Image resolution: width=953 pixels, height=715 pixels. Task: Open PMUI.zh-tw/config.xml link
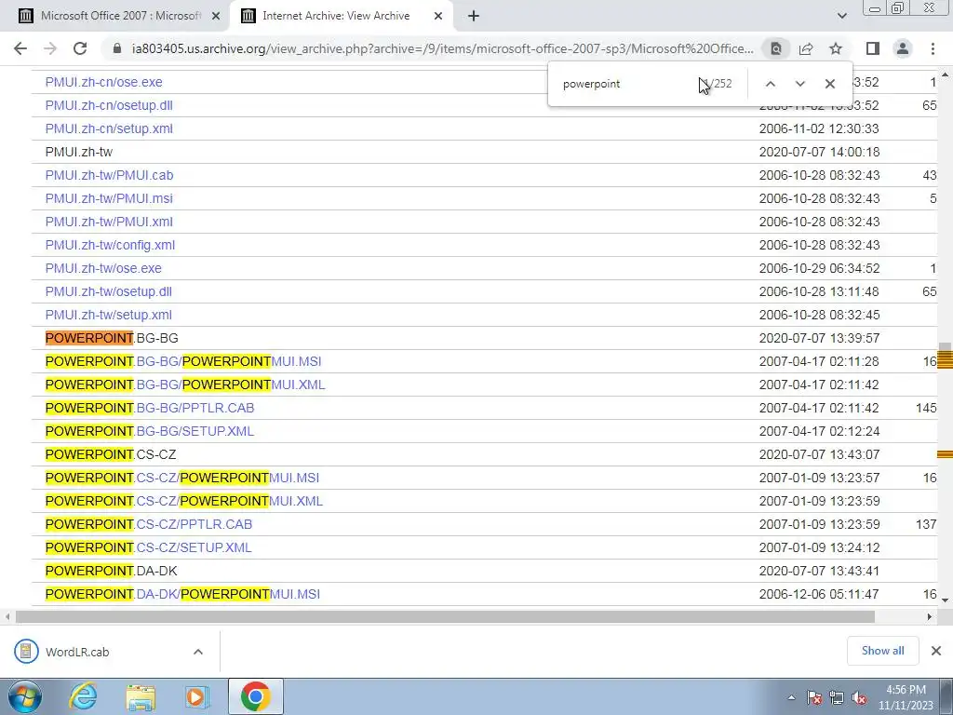point(110,245)
